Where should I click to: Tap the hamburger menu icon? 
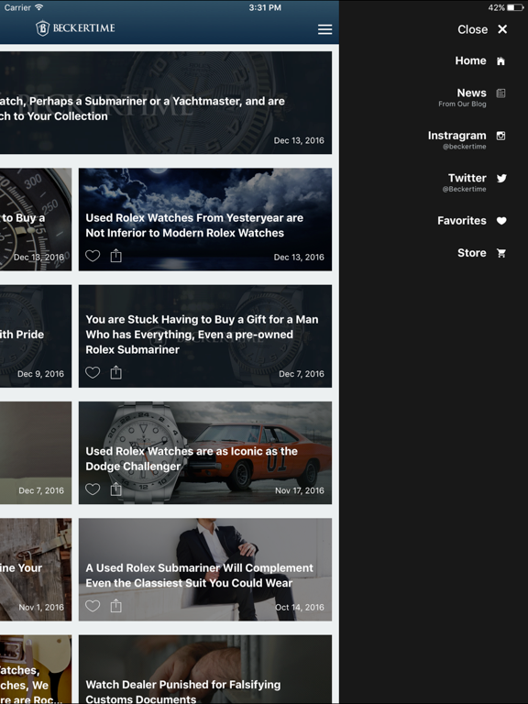tap(325, 29)
